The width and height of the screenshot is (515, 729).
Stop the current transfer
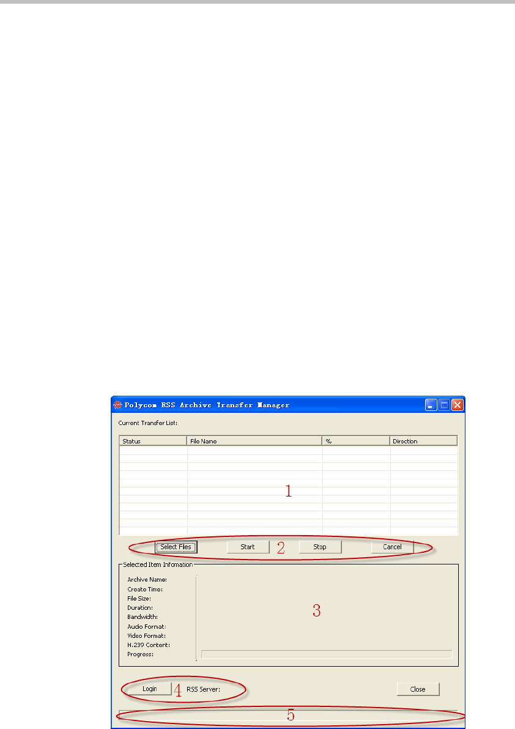[320, 547]
